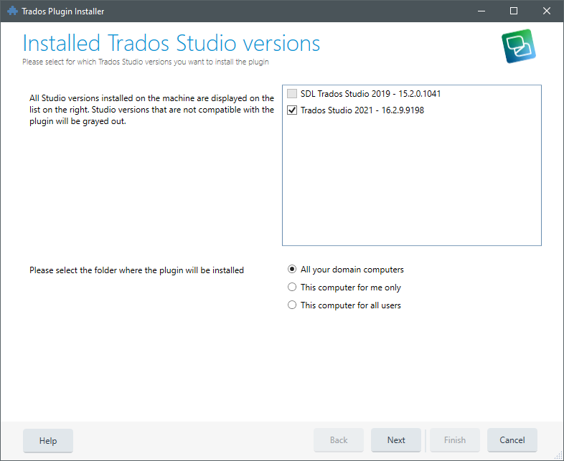Click Trados Studio 2021 - 16.2.9.9198 text
Image resolution: width=564 pixels, height=461 pixels.
(362, 110)
